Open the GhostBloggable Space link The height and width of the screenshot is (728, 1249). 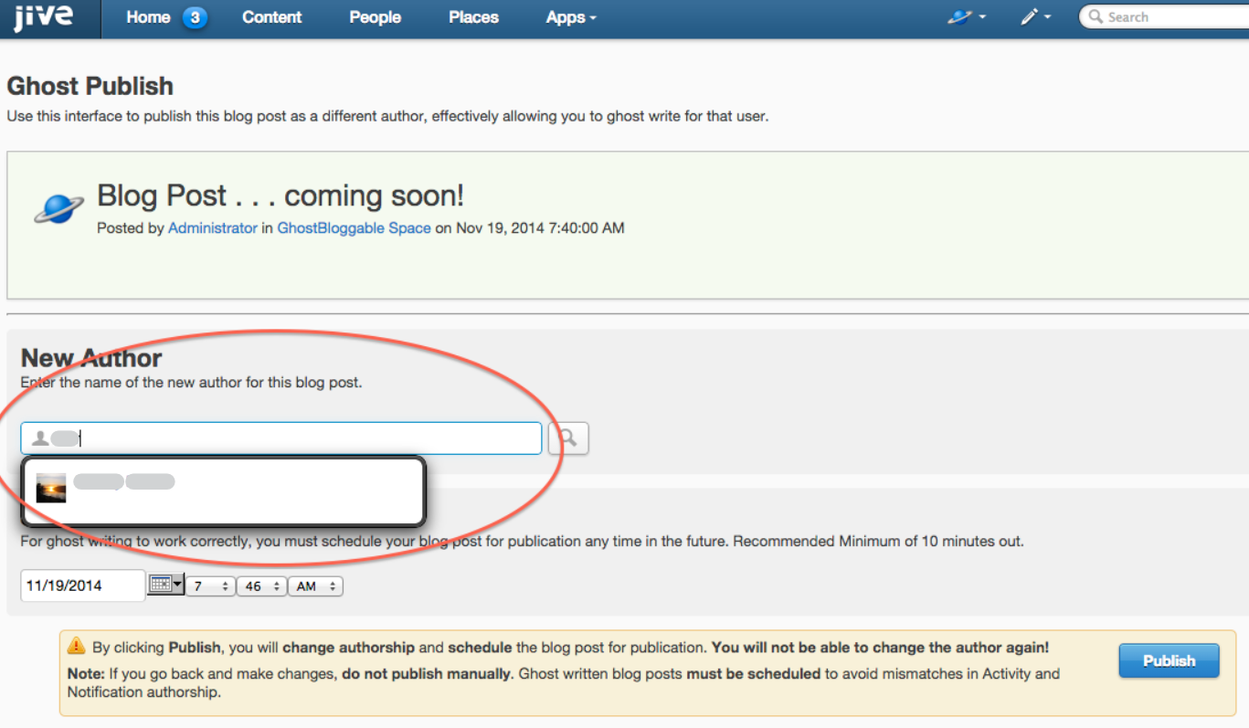point(354,228)
